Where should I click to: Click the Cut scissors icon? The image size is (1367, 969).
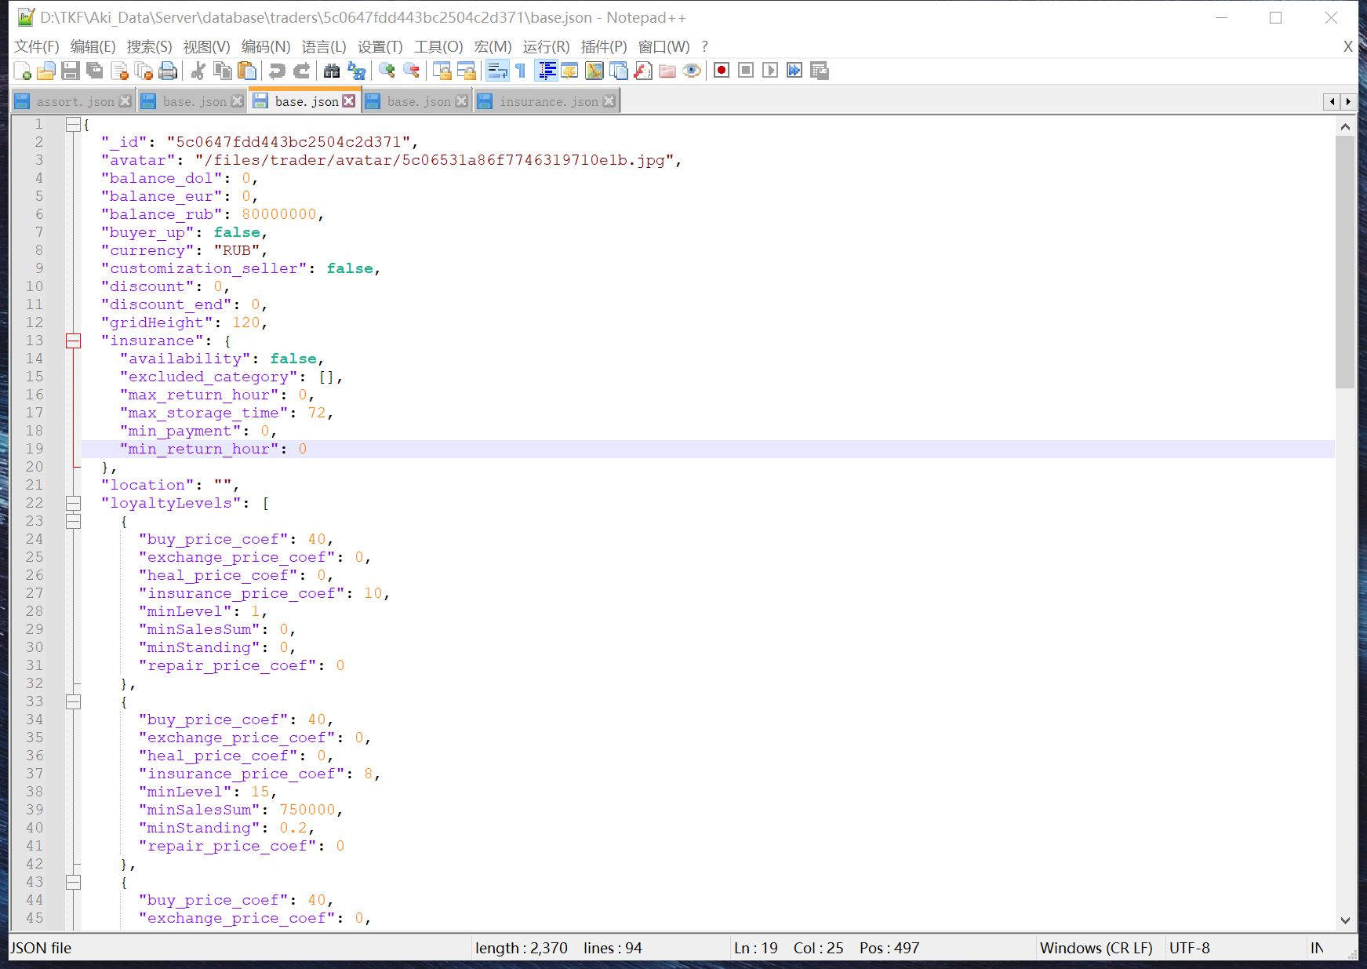pos(198,71)
